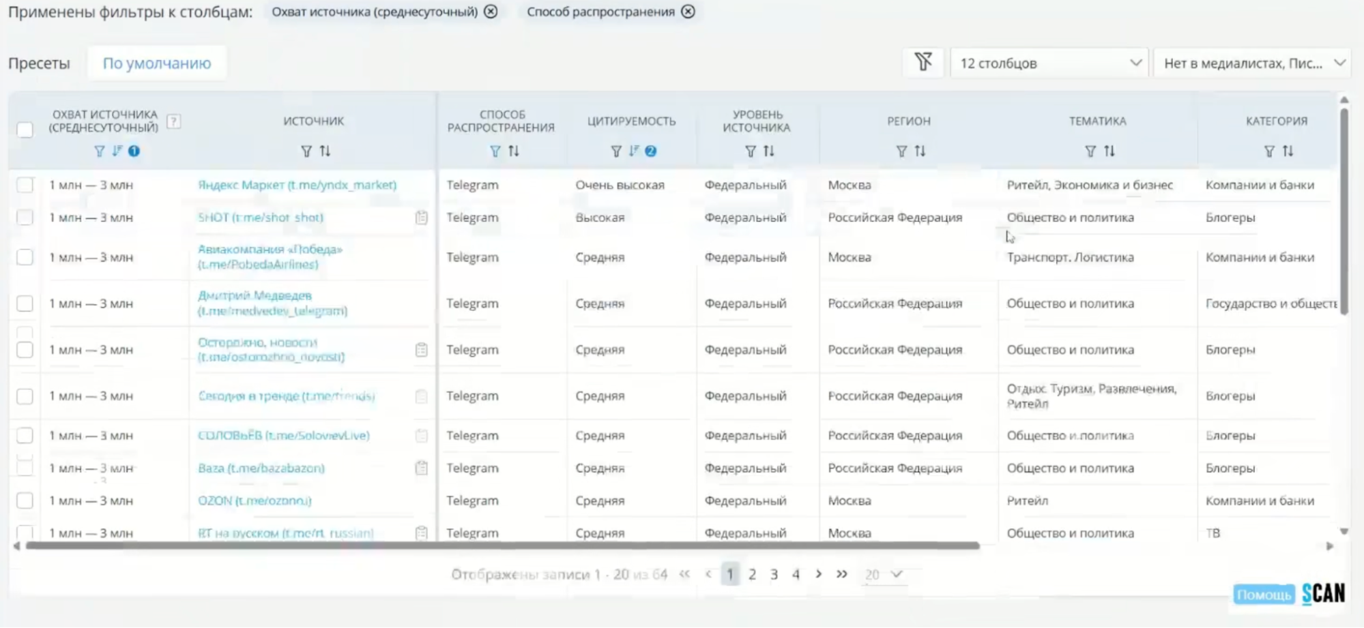Filter the Уровень источника column
Image resolution: width=1364 pixels, height=628 pixels.
751,151
